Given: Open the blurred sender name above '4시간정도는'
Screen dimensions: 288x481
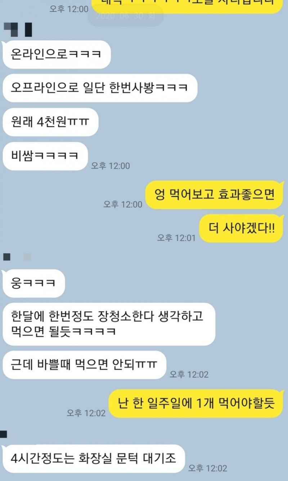Looking at the screenshot, I should (4, 434).
